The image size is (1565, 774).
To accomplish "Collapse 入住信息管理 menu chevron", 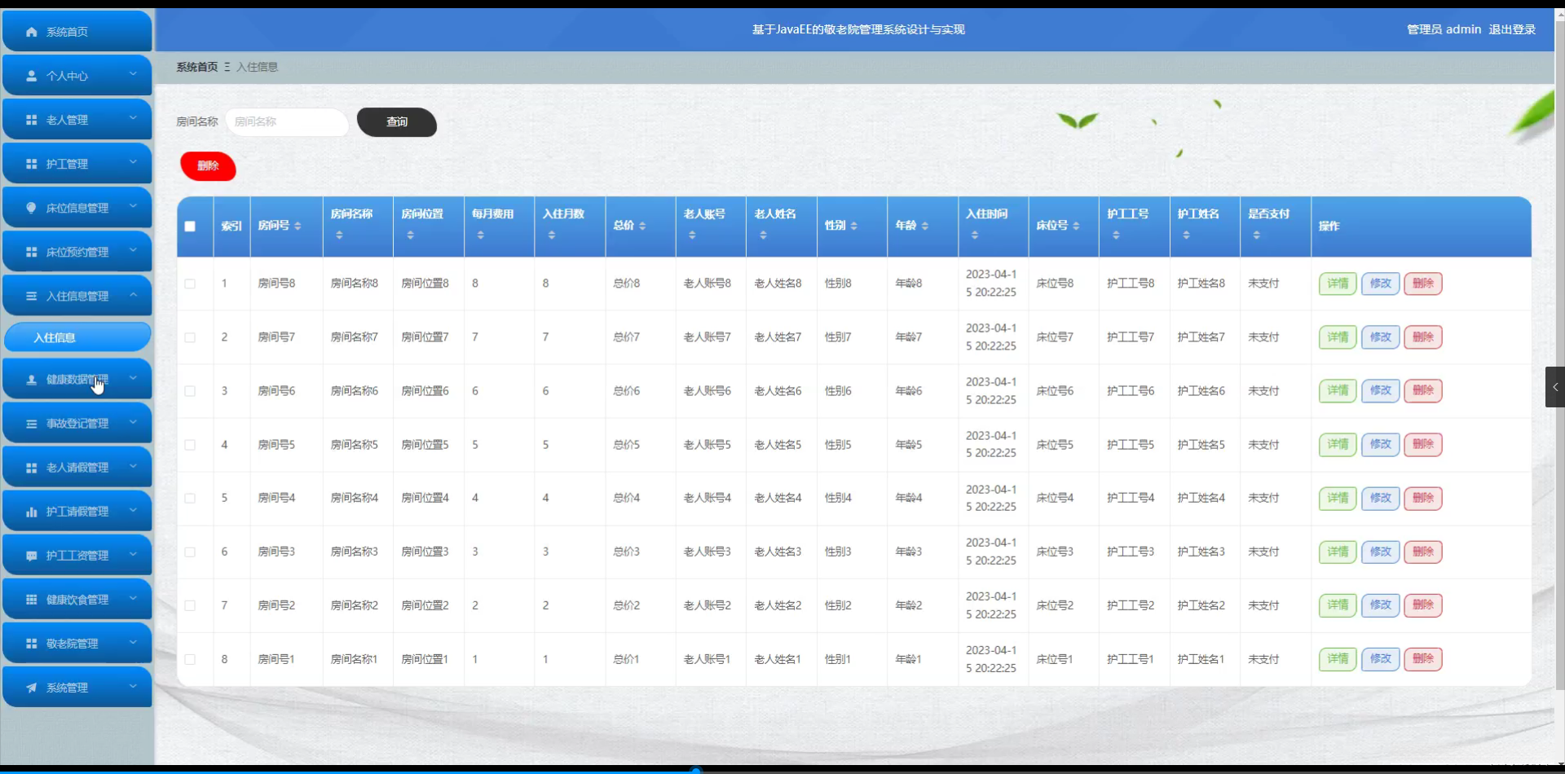I will click(133, 294).
